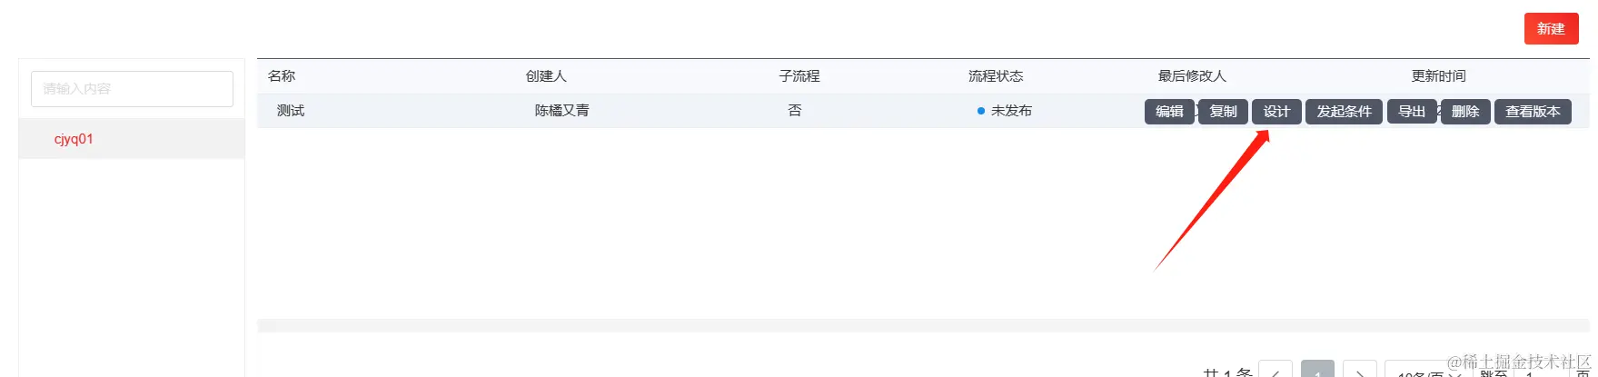Open 查看版本 version history
The height and width of the screenshot is (377, 1598).
click(x=1533, y=112)
